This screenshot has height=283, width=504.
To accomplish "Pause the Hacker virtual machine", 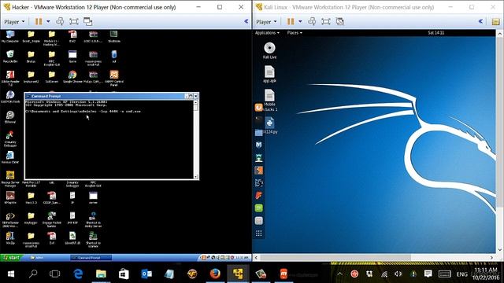I will pos(39,21).
